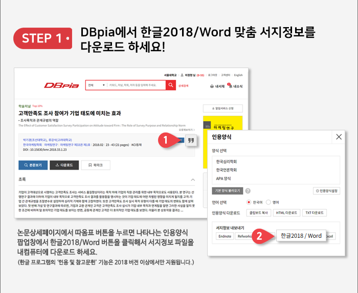Click the 북마크 bookmark button

pyautogui.click(x=95, y=165)
